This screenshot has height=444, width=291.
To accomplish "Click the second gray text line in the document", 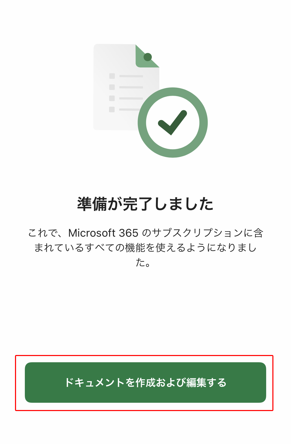I will 131,87.
